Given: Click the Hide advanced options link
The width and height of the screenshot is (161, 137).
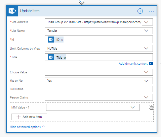Looking at the screenshot, I should pyautogui.click(x=25, y=127).
